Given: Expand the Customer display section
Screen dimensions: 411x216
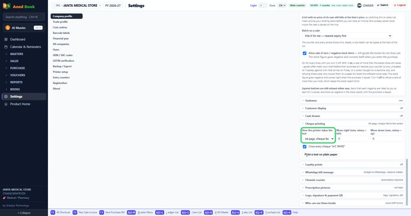Looking at the screenshot, I should point(352,108).
